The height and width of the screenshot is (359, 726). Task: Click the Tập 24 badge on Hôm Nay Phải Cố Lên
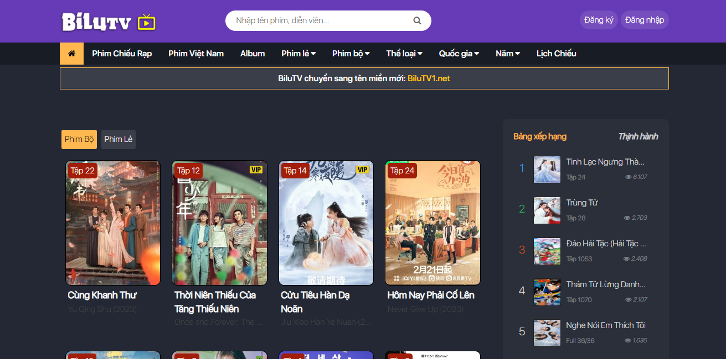click(x=402, y=171)
